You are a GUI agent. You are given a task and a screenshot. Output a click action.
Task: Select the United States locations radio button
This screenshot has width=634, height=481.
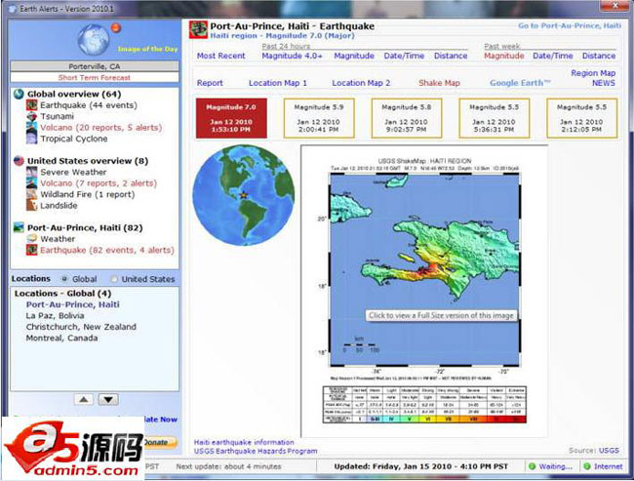(114, 279)
